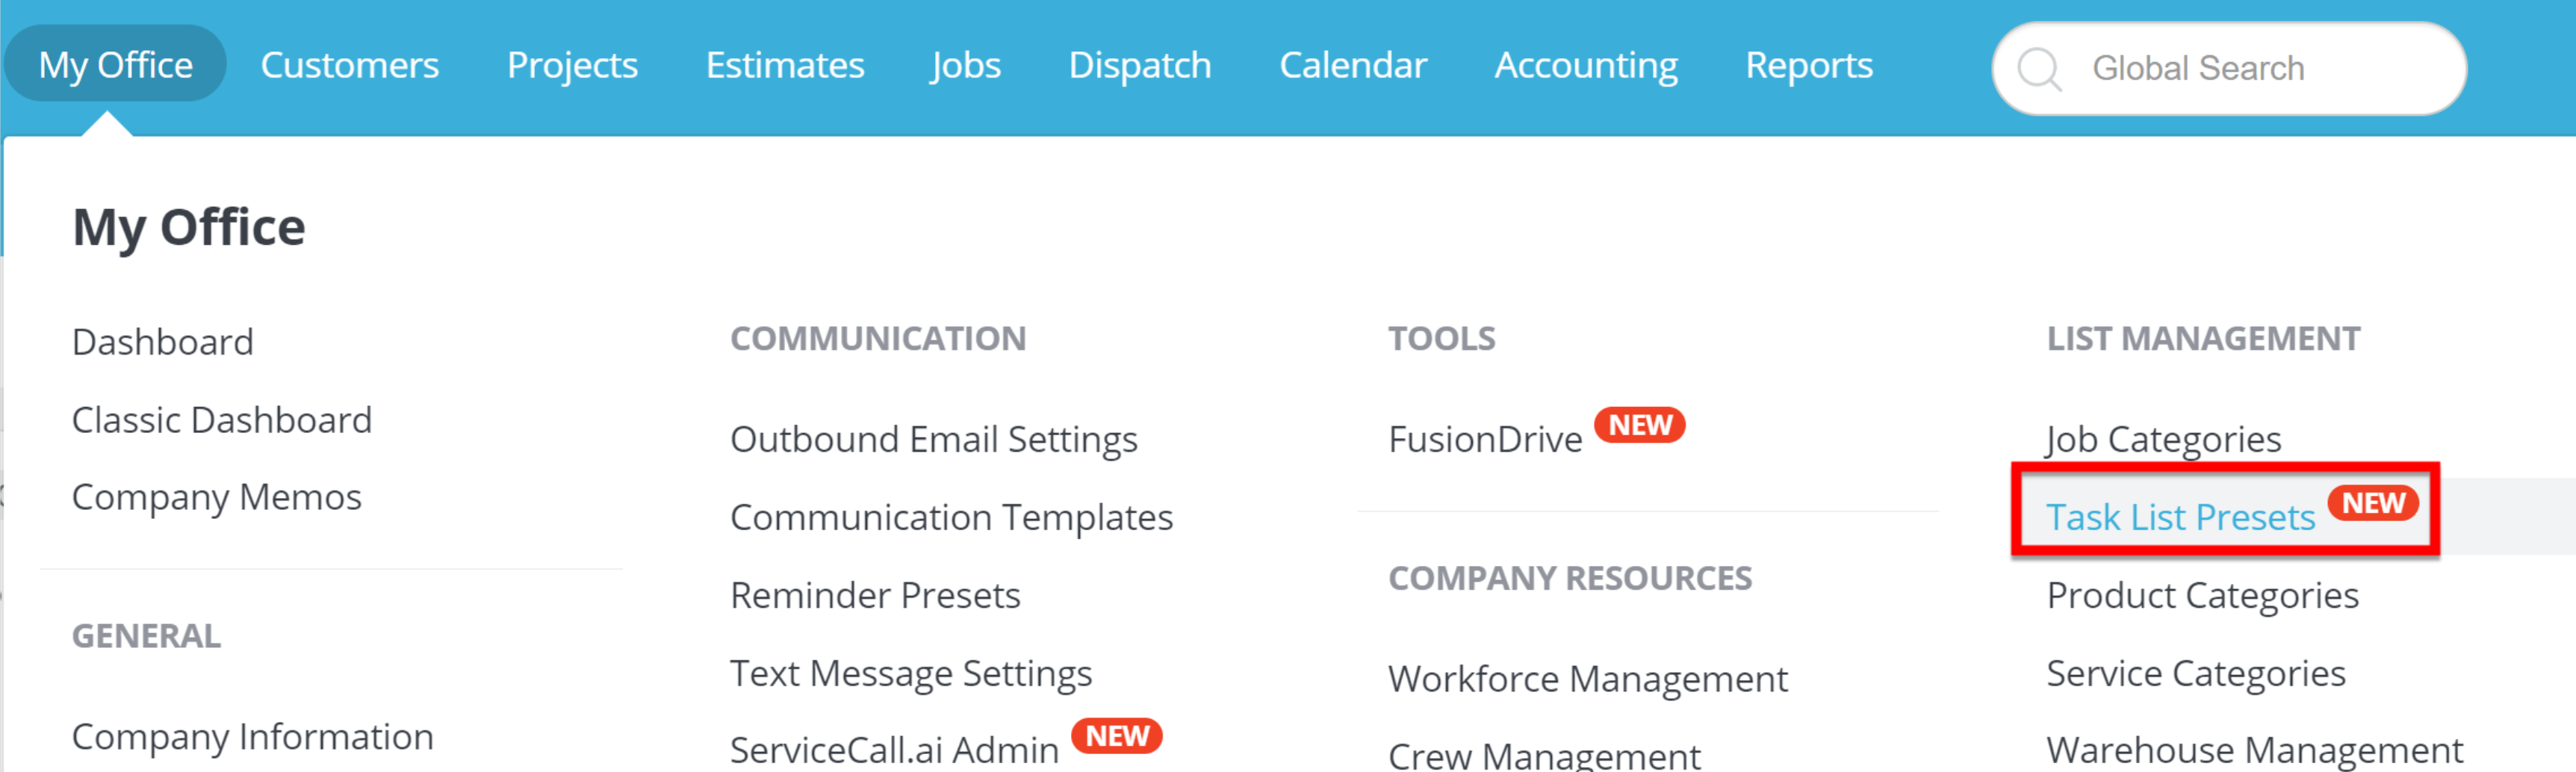Click the NEW badge on Task List Presets

tap(2372, 503)
